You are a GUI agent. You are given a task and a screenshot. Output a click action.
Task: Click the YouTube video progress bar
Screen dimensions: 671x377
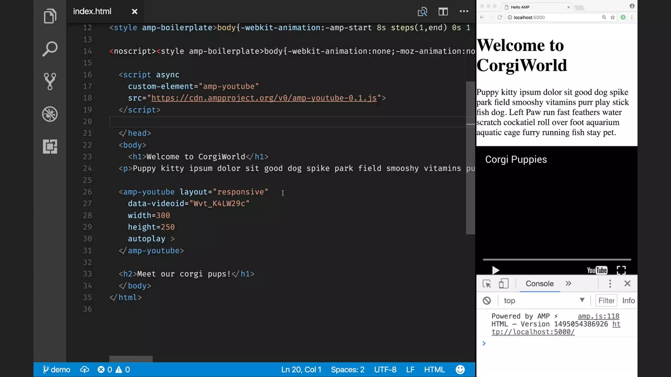click(557, 260)
